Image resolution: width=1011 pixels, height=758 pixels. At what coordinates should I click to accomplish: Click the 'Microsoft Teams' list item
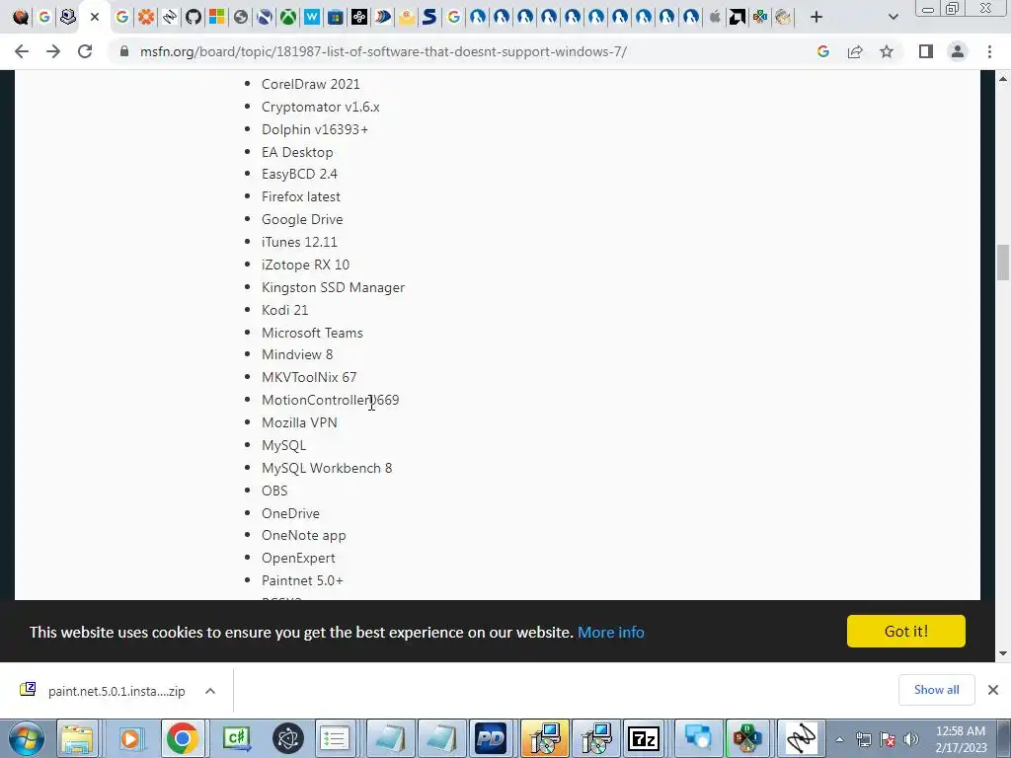(312, 333)
